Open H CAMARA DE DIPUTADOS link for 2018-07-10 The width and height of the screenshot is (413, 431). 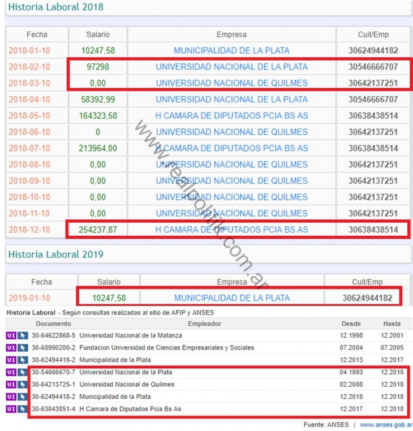click(231, 148)
